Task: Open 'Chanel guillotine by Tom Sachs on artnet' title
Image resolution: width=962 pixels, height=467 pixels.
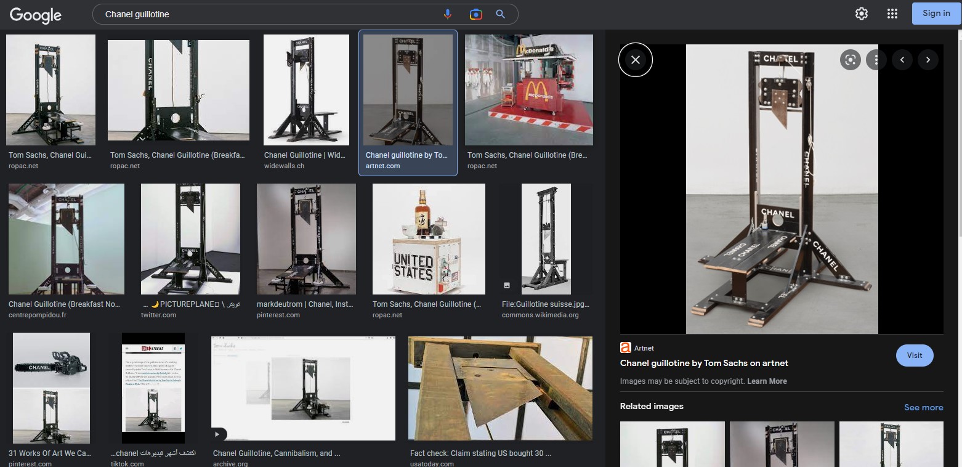Action: coord(704,363)
